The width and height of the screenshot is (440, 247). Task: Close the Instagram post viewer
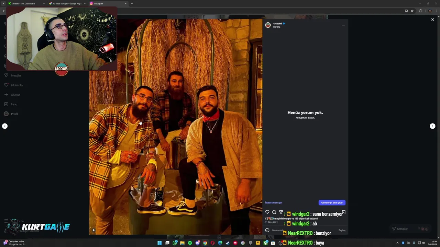432,20
